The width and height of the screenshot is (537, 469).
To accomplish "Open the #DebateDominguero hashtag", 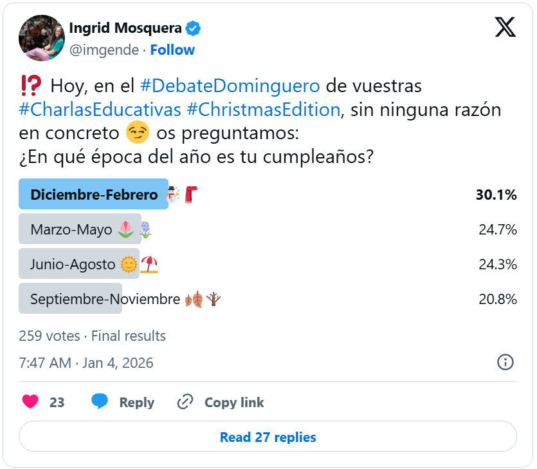I will pos(230,85).
